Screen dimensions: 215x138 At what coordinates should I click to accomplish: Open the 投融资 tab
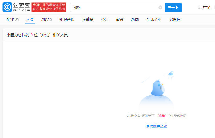click(88, 20)
